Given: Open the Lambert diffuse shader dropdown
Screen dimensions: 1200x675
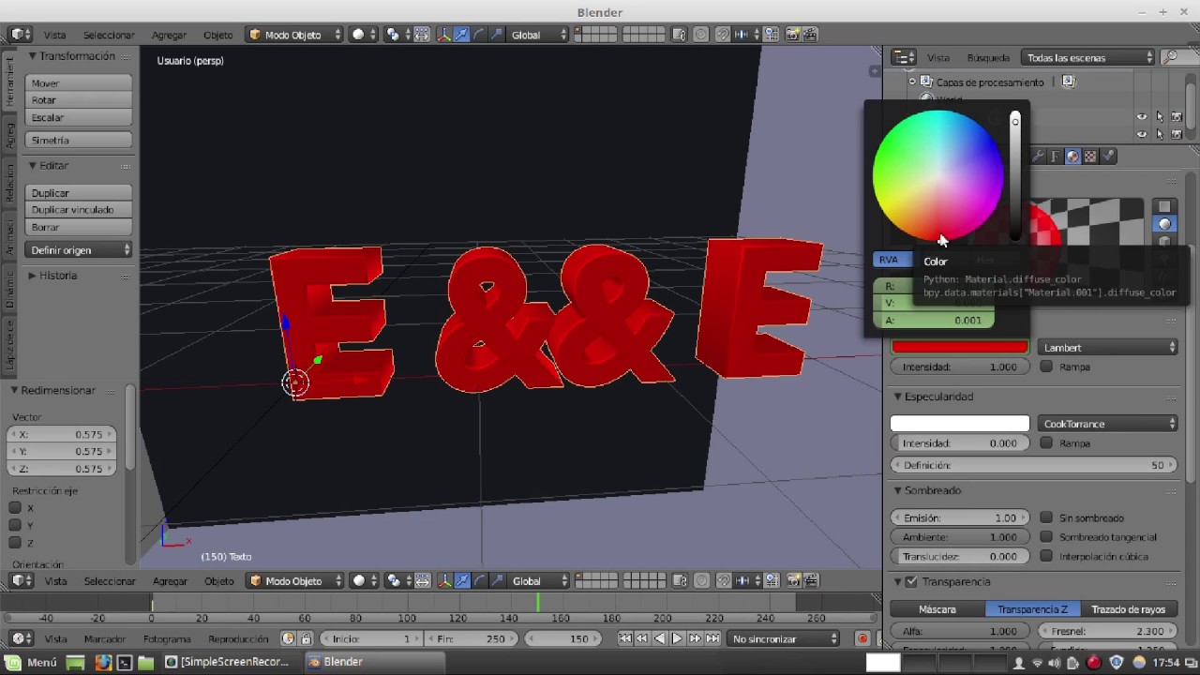Looking at the screenshot, I should point(1107,348).
